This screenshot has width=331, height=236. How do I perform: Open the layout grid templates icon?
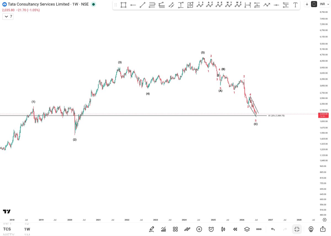pyautogui.click(x=175, y=229)
